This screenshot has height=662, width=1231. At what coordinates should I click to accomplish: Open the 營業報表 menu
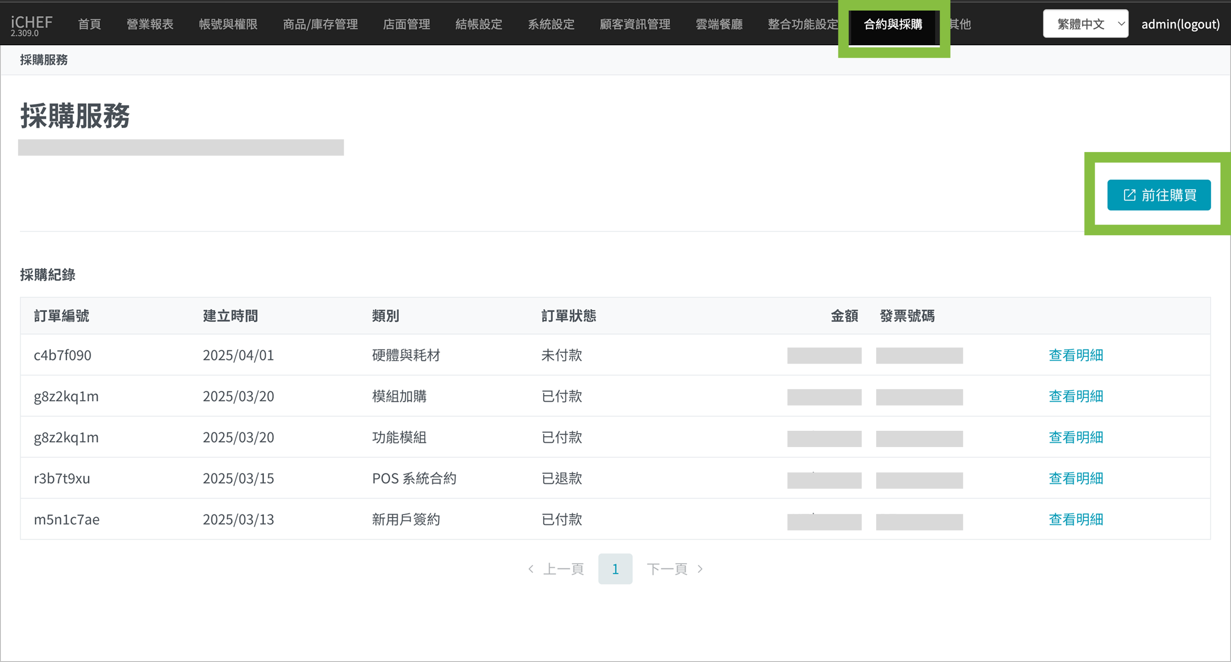point(149,24)
